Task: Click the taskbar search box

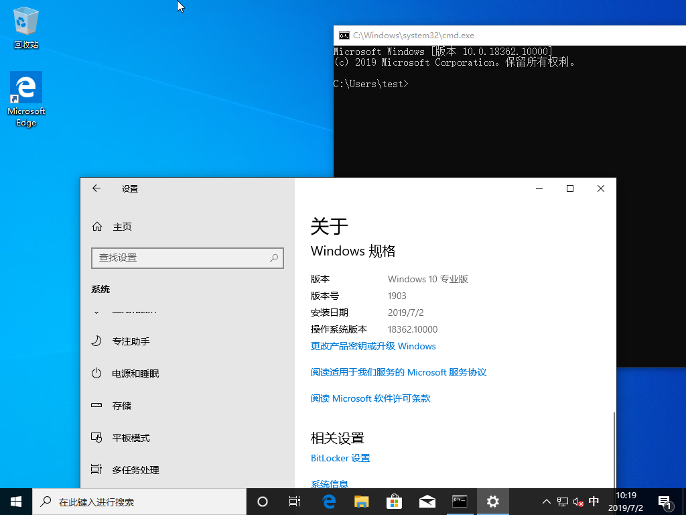Action: click(139, 502)
